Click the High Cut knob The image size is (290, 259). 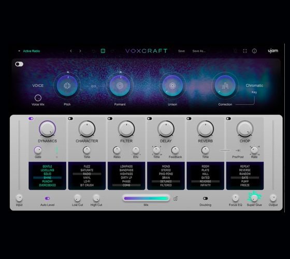[96, 198]
